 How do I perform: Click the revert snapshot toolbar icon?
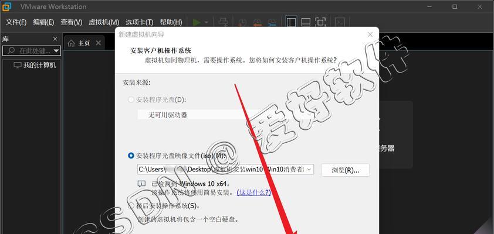click(x=257, y=23)
